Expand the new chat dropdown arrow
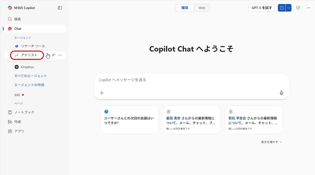The image size is (315, 175). 289,8
